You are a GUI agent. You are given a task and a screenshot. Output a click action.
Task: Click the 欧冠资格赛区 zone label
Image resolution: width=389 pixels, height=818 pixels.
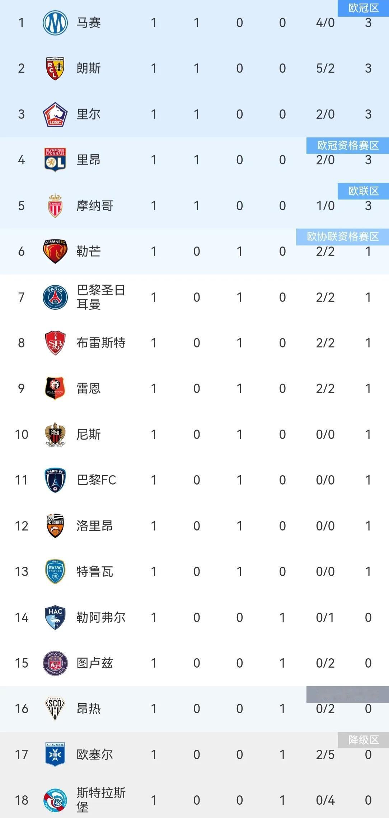click(348, 145)
